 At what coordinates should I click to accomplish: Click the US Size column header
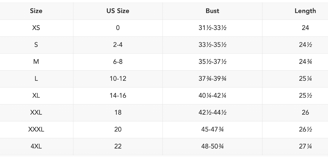pos(118,11)
